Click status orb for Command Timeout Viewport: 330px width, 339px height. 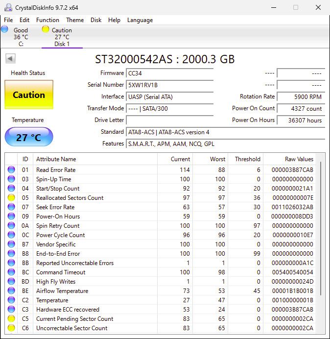(11, 272)
